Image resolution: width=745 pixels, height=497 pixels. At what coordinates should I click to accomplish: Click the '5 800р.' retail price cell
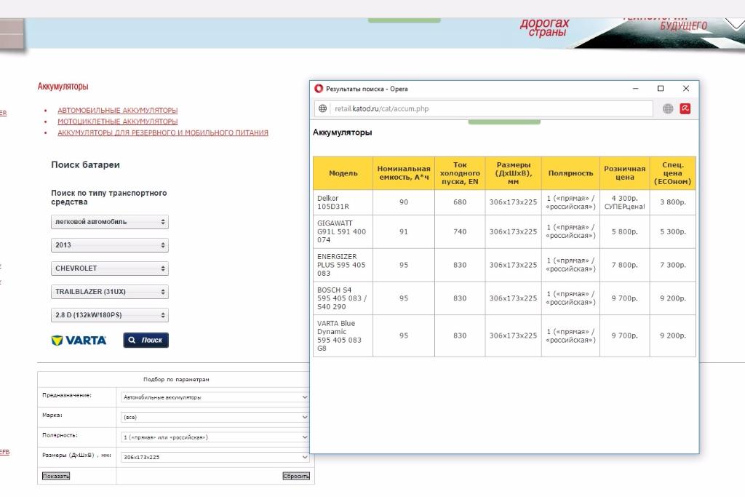625,232
